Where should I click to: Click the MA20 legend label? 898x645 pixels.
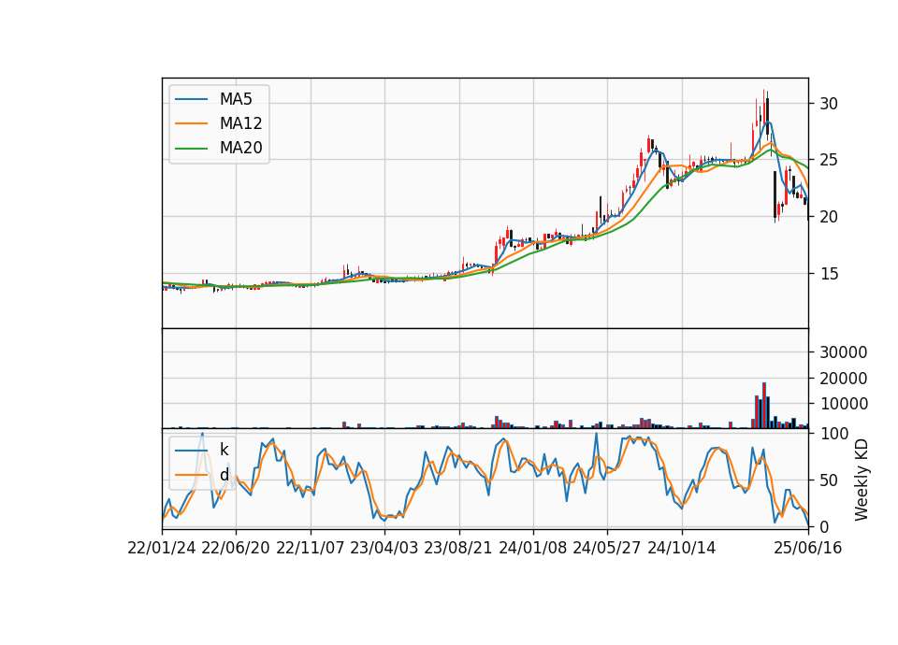tap(240, 149)
